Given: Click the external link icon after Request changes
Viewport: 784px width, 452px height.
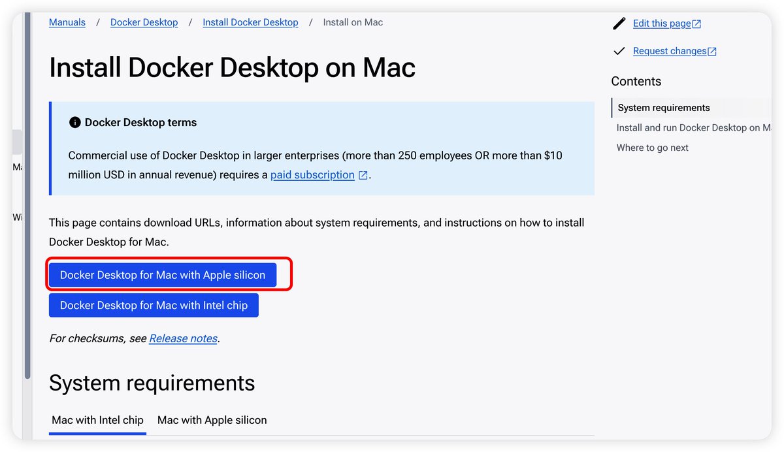Looking at the screenshot, I should click(x=712, y=52).
